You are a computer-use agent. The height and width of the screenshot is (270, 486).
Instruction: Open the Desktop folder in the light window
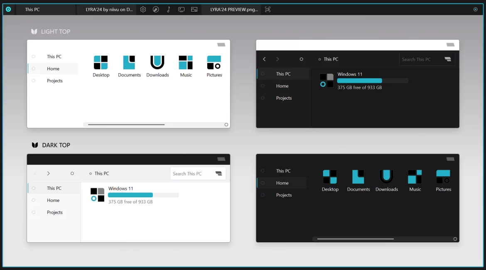click(101, 66)
